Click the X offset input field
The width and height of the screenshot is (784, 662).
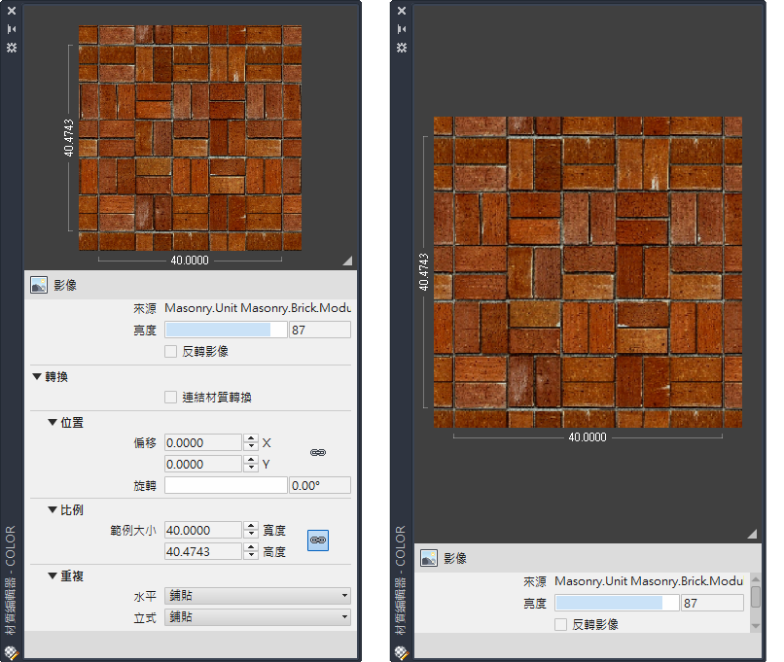(x=203, y=442)
